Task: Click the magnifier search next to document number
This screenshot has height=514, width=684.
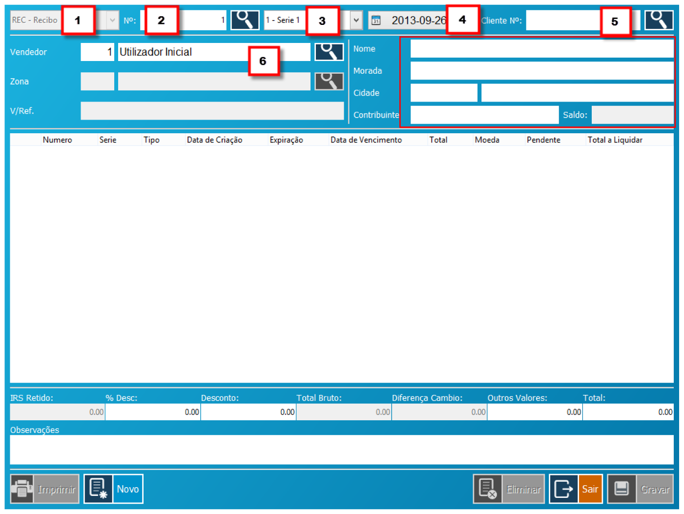Action: click(245, 20)
